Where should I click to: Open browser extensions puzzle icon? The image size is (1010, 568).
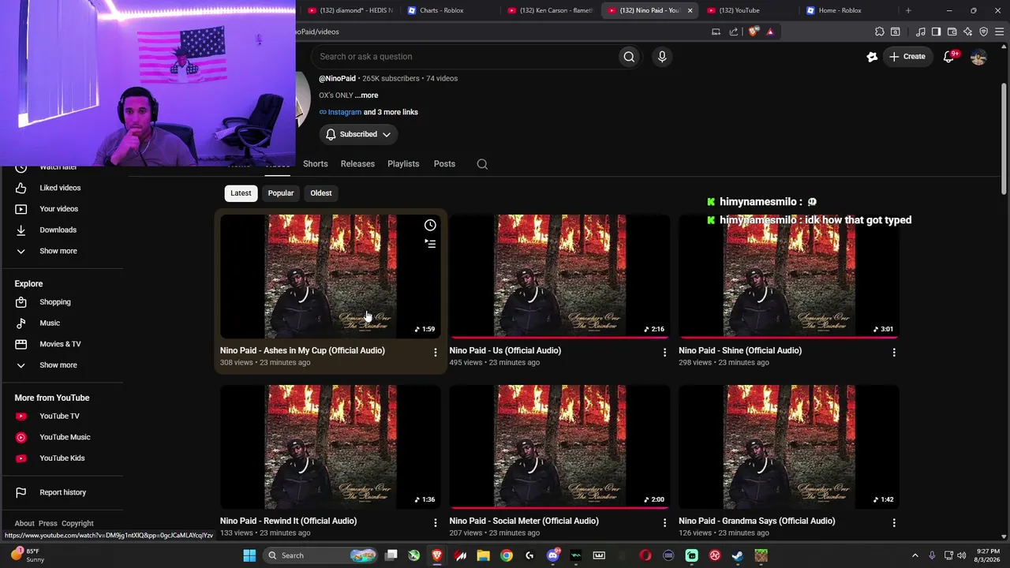[880, 32]
